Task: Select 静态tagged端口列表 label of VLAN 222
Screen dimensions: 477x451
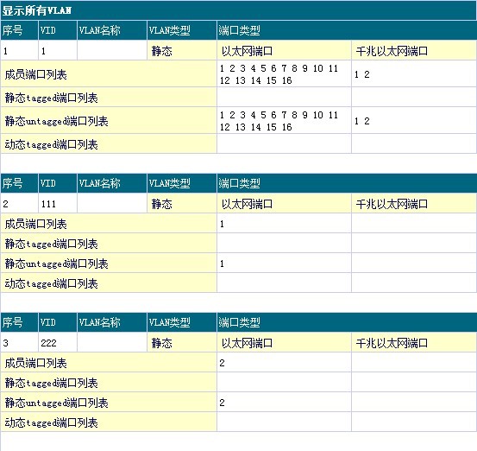Action: [x=51, y=383]
